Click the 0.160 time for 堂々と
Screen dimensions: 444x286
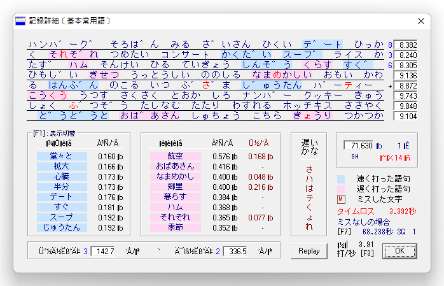pos(111,157)
